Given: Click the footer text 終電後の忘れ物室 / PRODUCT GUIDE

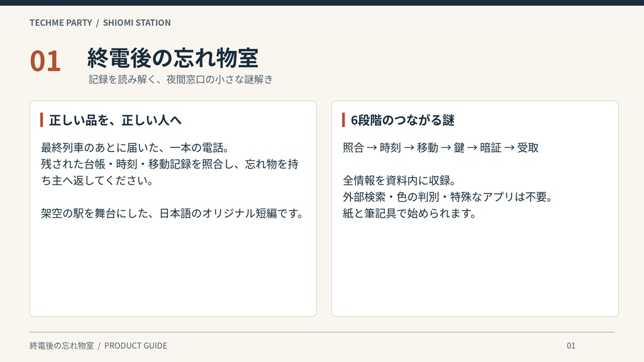Looking at the screenshot, I should [99, 346].
